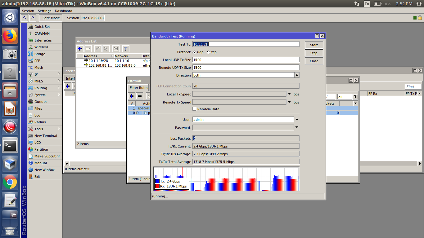
Task: Open the sound volume indicator
Action: (388, 4)
